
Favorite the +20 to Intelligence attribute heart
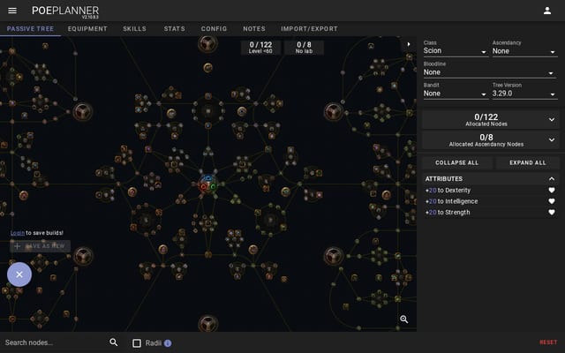(551, 201)
